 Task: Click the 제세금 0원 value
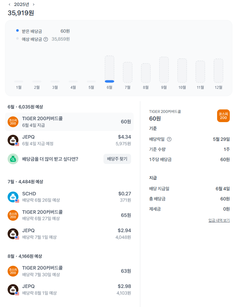226,209
